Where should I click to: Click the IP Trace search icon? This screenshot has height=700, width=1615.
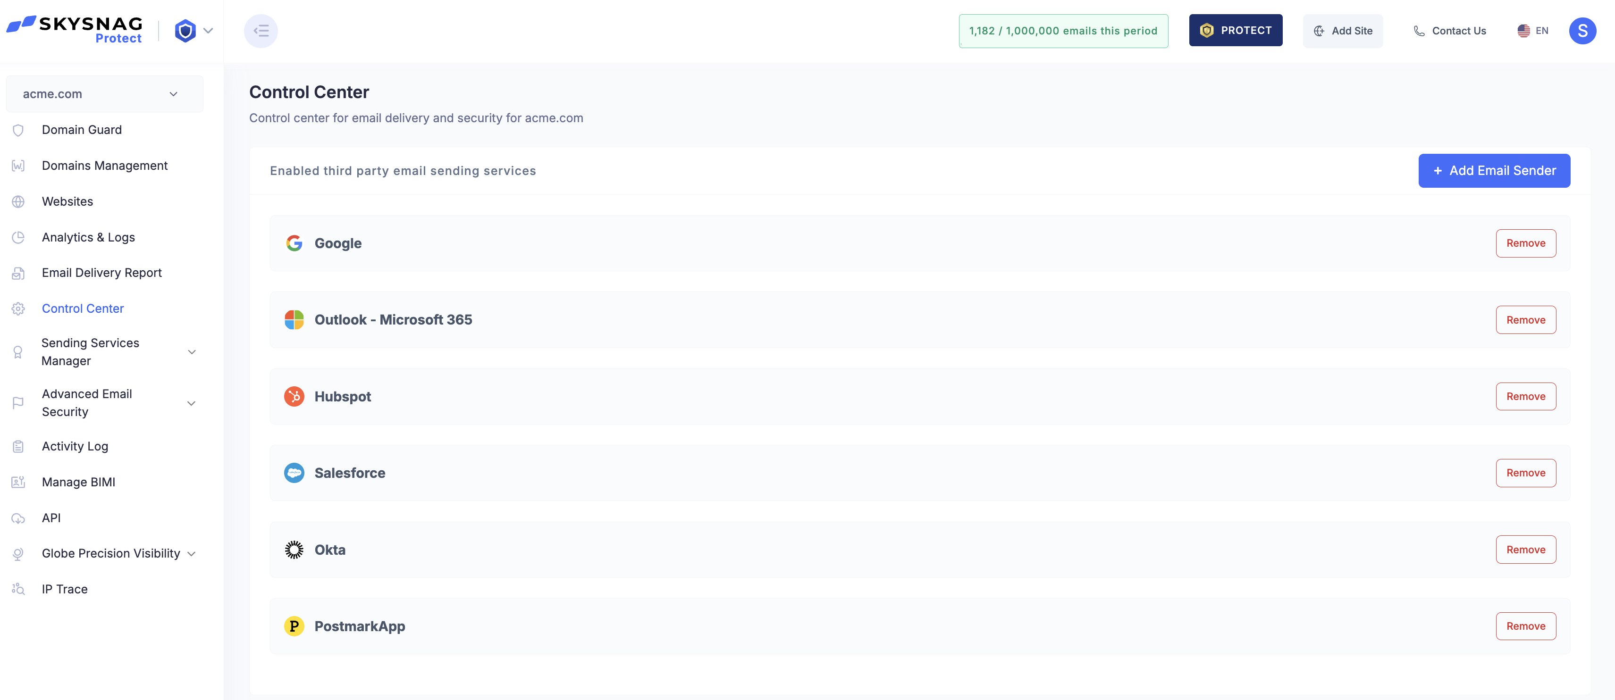click(18, 589)
